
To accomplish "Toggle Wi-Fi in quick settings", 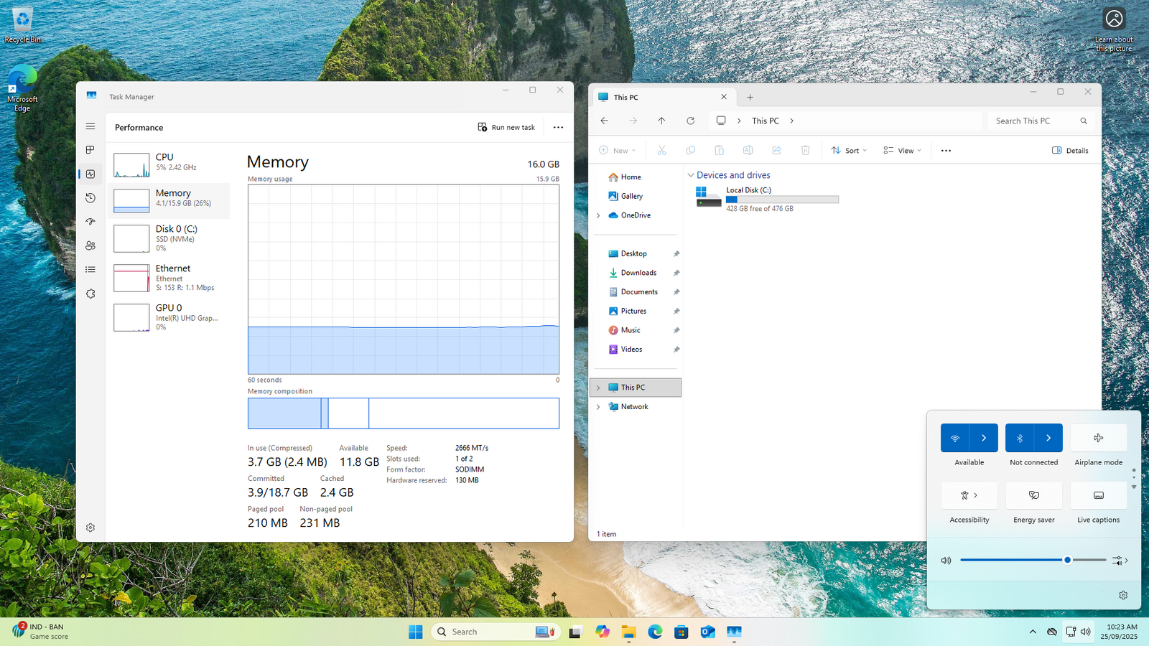I will pyautogui.click(x=955, y=438).
